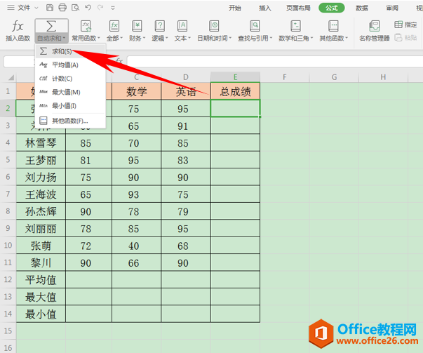Choose 计数(C) from the dropdown
The width and height of the screenshot is (423, 353).
(70, 79)
